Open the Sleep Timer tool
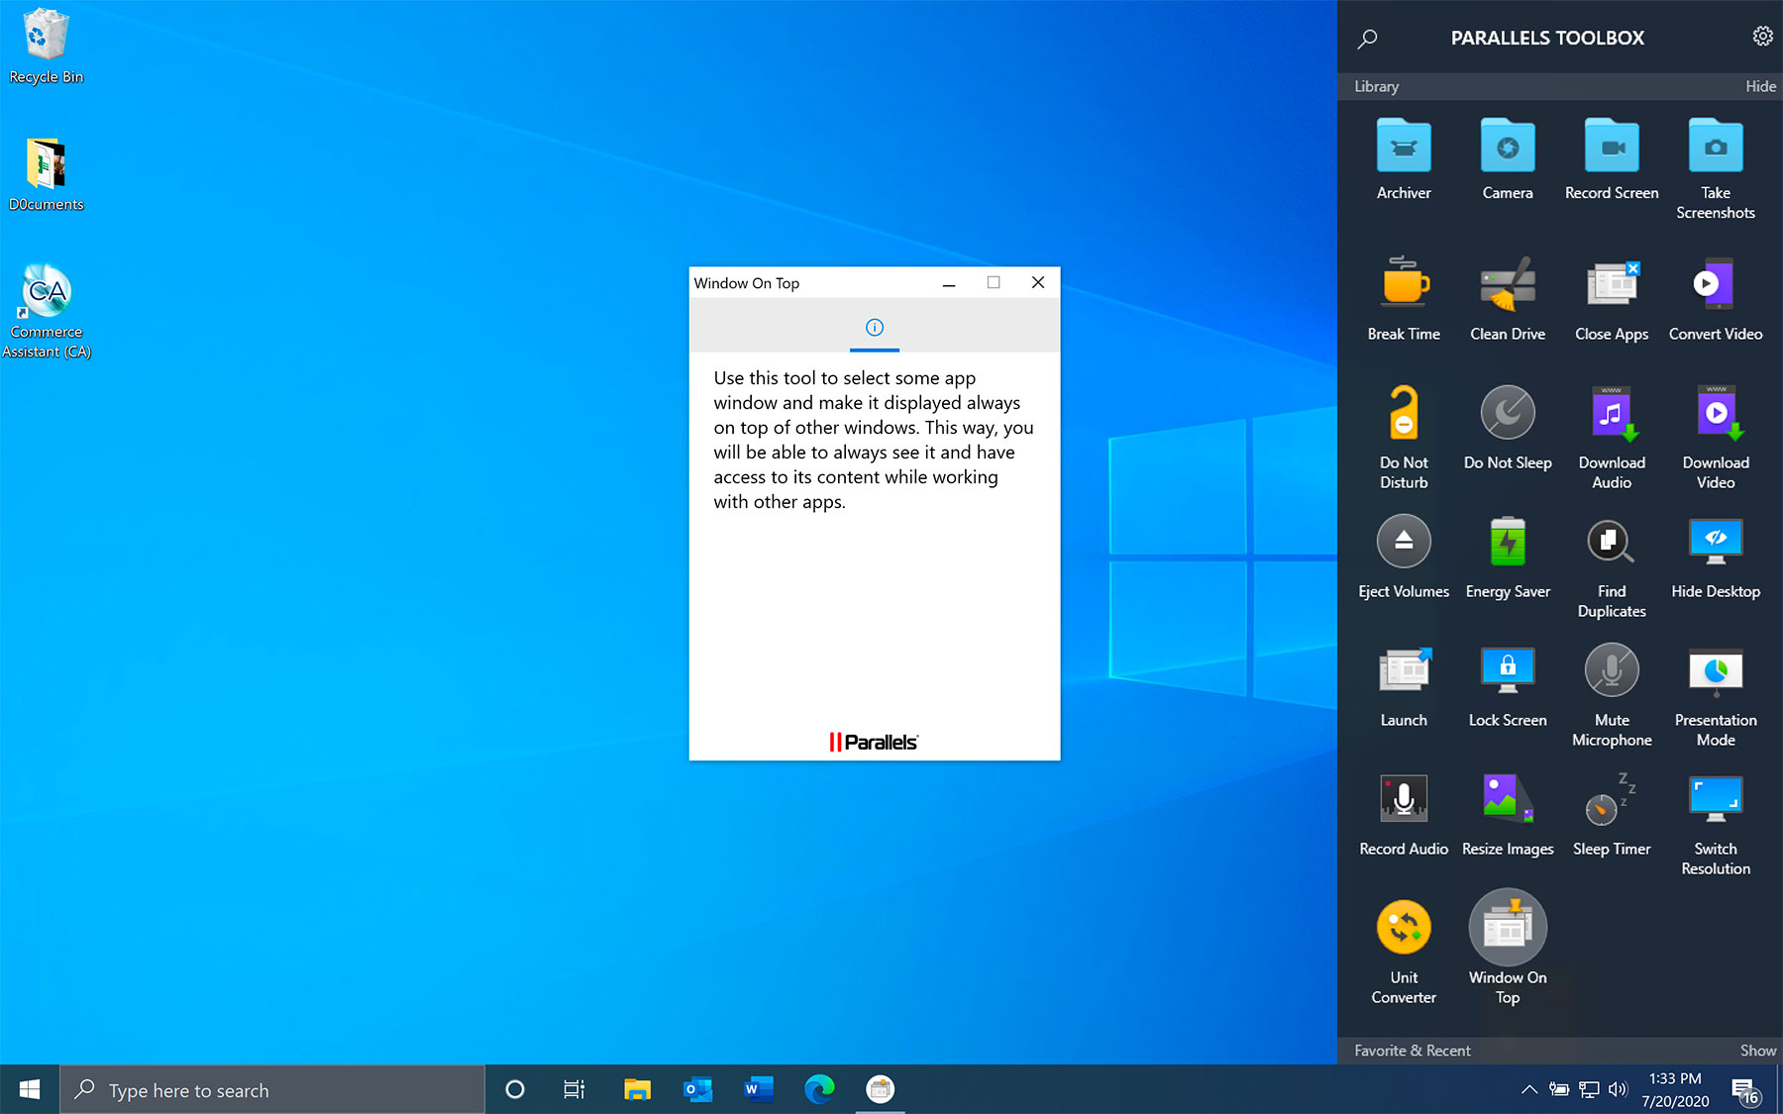The image size is (1783, 1114). (x=1611, y=802)
